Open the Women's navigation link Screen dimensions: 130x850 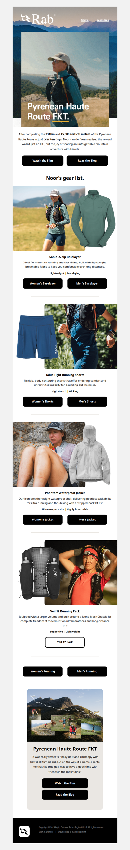103,20
